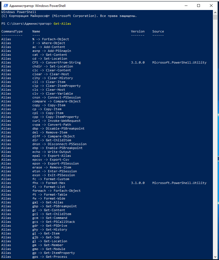Click the Name column header

coord(36,32)
